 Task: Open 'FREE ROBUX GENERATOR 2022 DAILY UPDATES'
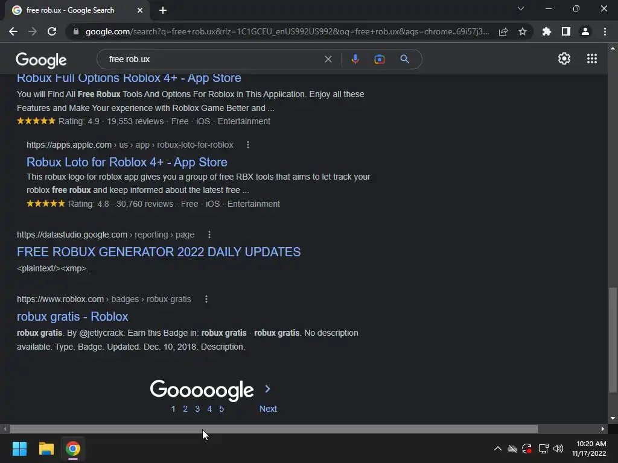click(159, 251)
